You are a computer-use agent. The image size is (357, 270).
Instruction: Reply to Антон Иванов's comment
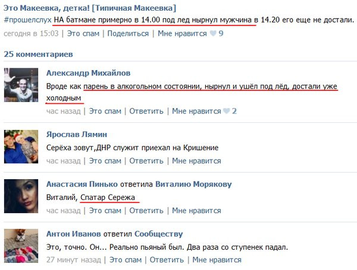coord(167,260)
